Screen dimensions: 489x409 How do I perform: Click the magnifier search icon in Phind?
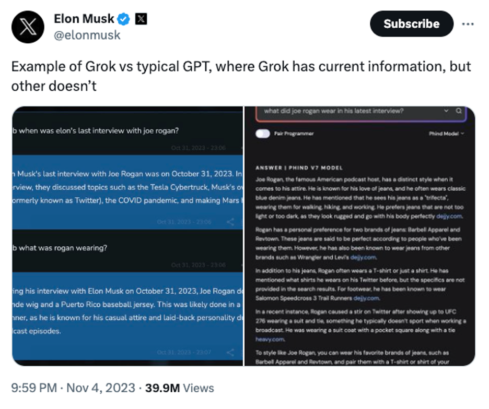[459, 111]
